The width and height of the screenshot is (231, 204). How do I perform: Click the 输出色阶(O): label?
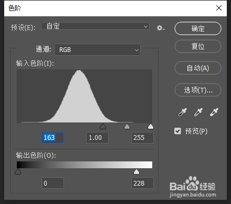(36, 155)
